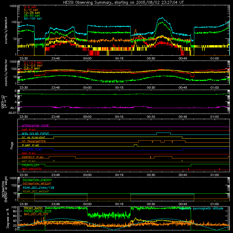Click the vertical Flags axis title

[12, 145]
